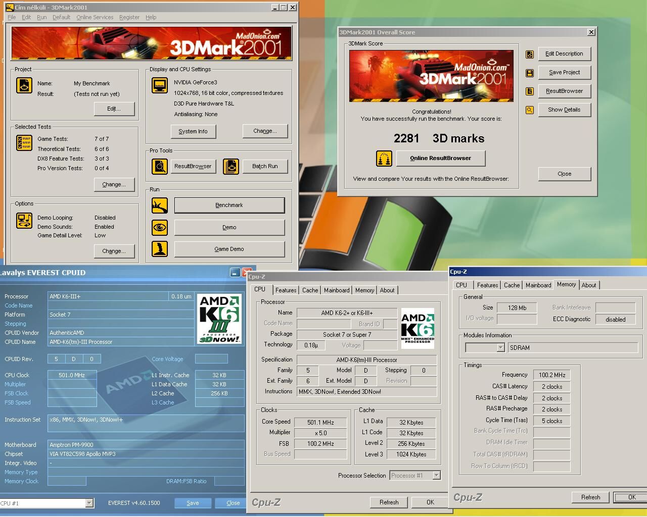Click the Online ResultBrowser button

(x=440, y=158)
